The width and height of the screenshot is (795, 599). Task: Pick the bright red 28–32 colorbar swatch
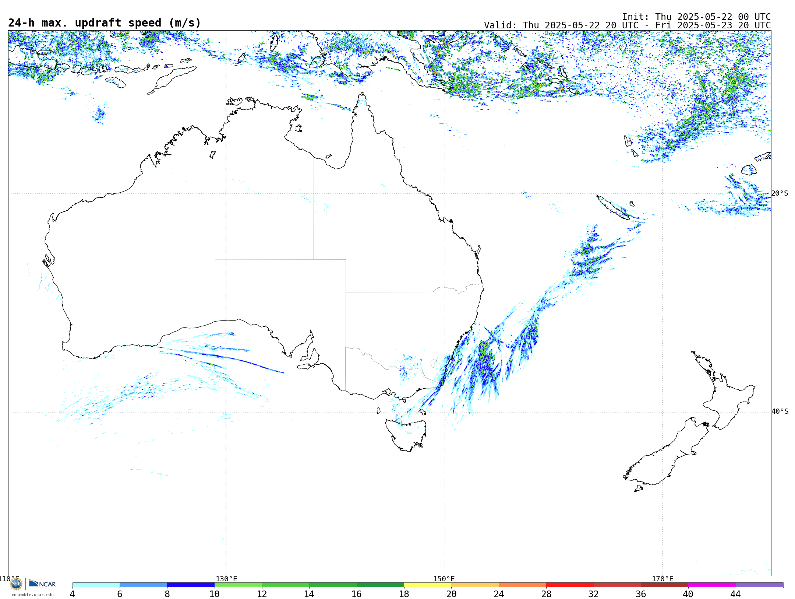click(570, 585)
